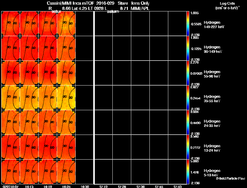
Task: Click the 'Hydrogen 149-227 keV' label
Action: click(x=214, y=25)
